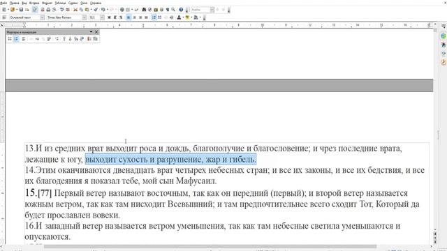The height and width of the screenshot is (251, 447).
Task: Click the Insert Table icon
Action: pos(128,10)
